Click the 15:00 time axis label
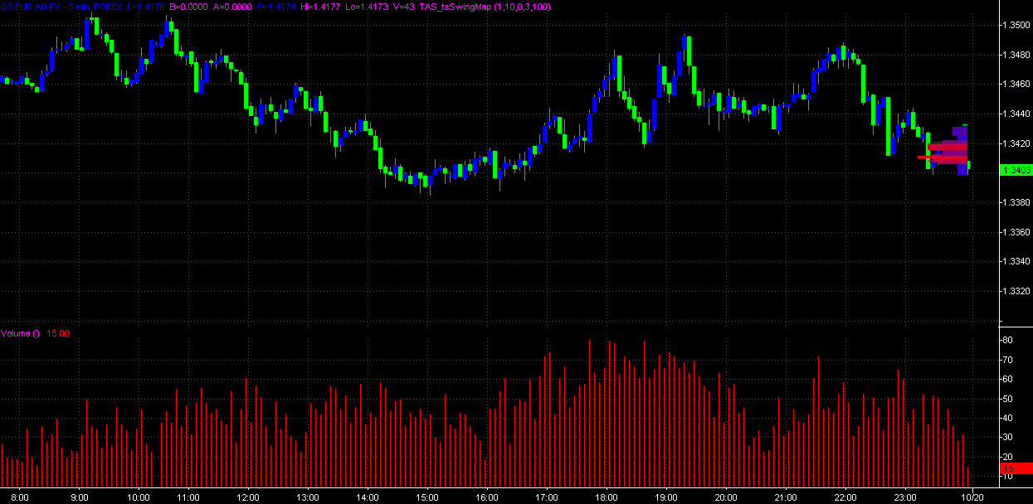Screen dimensions: 1033x504 click(x=427, y=497)
